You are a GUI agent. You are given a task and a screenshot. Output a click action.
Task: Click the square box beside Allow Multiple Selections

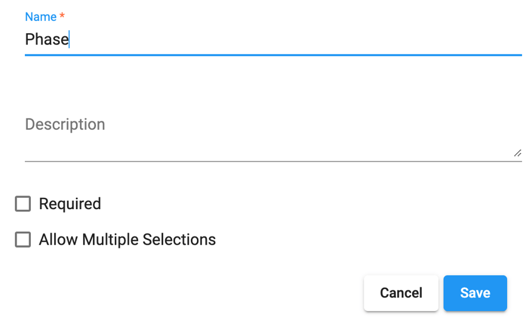tap(23, 240)
